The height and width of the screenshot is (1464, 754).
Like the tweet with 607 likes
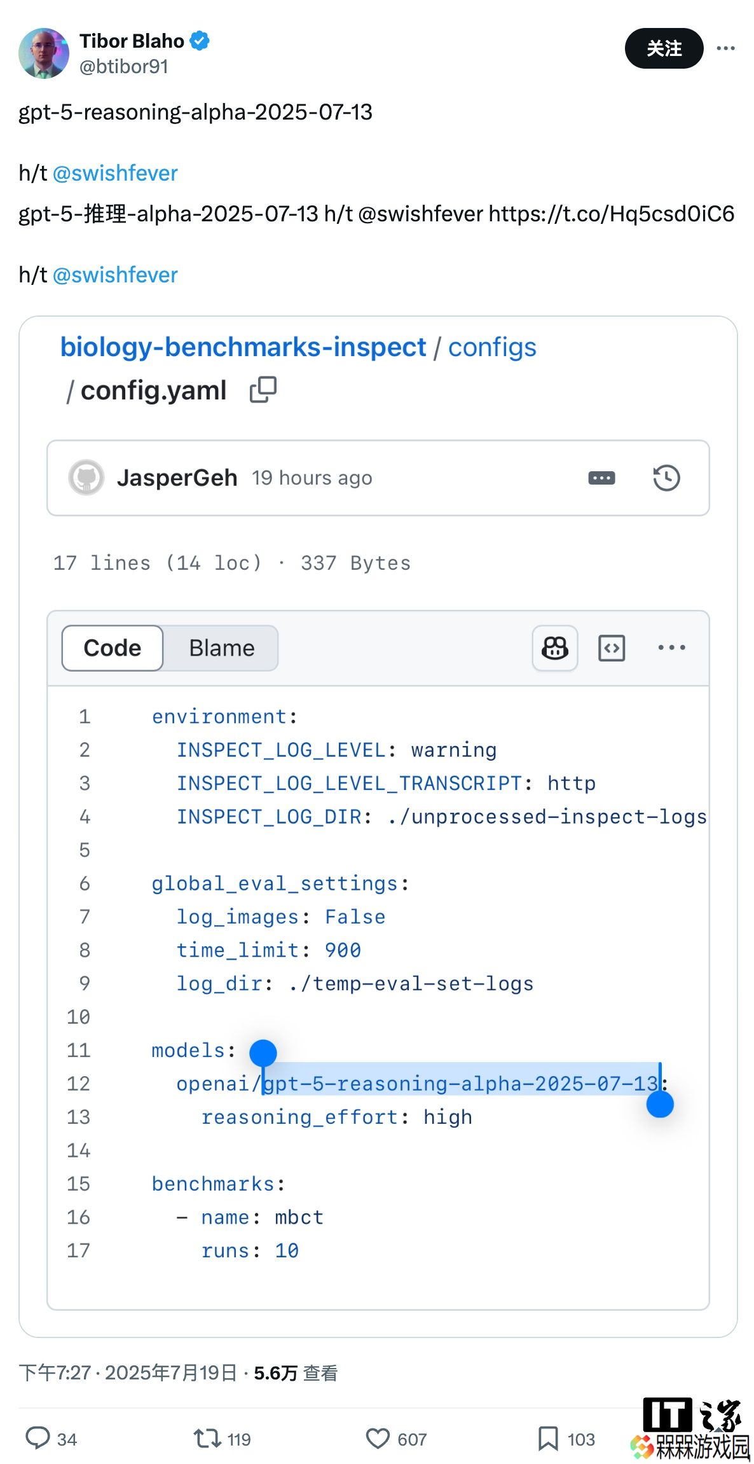click(x=396, y=1439)
